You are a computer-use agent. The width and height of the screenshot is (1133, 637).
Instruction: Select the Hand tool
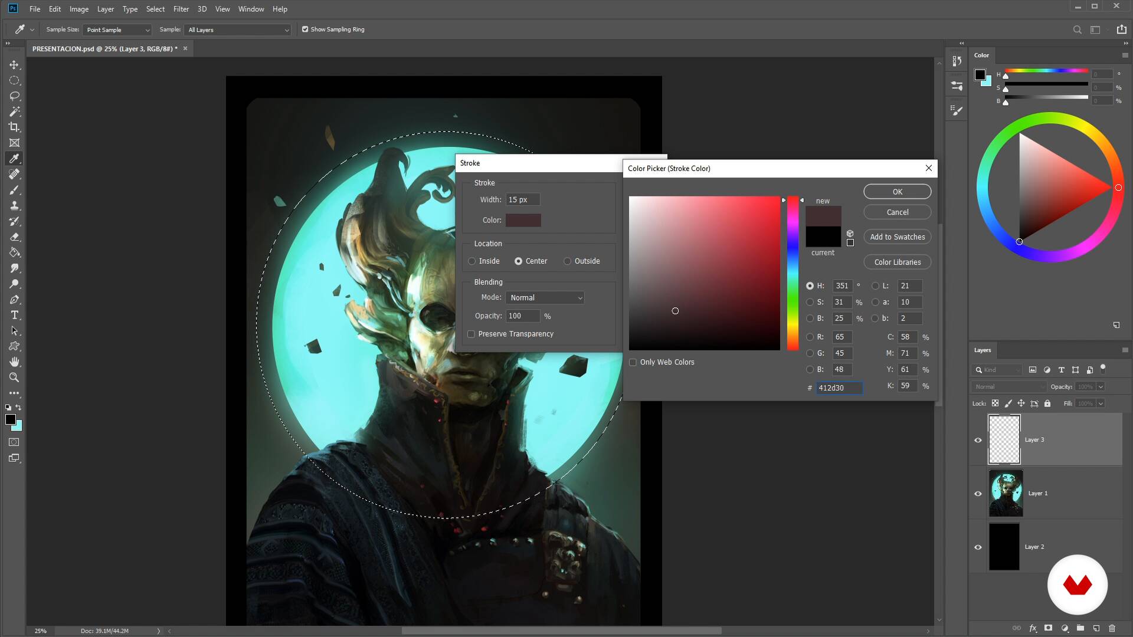(x=14, y=362)
